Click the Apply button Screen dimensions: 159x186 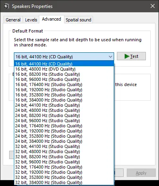click(x=141, y=173)
